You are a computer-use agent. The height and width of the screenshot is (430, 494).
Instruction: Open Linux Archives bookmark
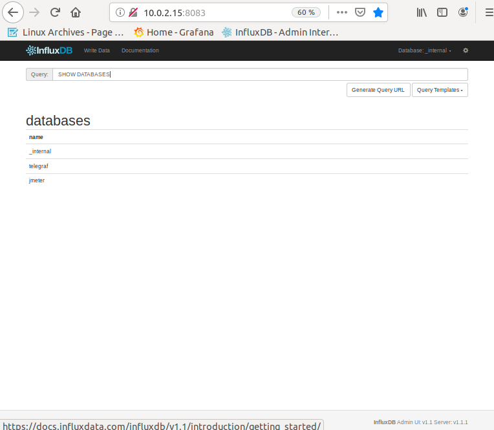65,32
